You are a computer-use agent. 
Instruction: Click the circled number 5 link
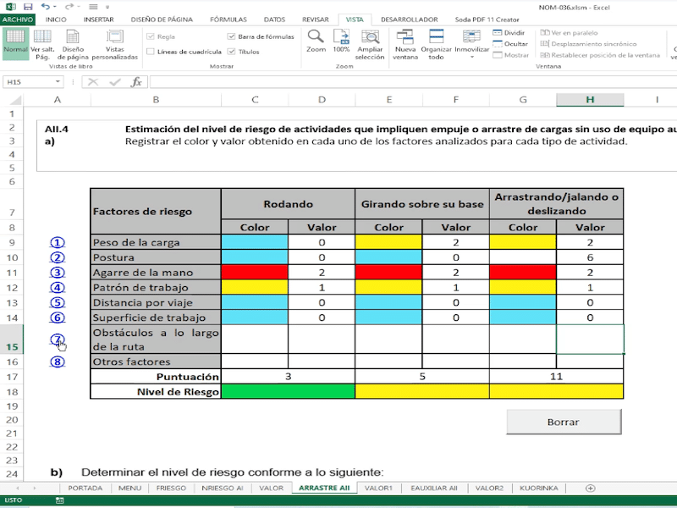(x=58, y=303)
